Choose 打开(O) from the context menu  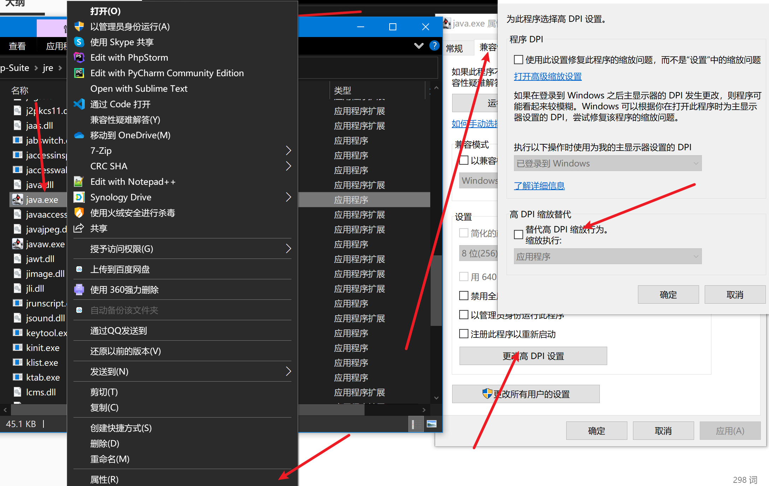pyautogui.click(x=182, y=11)
